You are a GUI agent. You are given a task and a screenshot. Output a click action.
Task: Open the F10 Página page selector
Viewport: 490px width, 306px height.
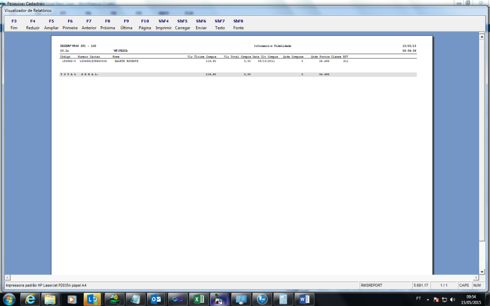(145, 25)
